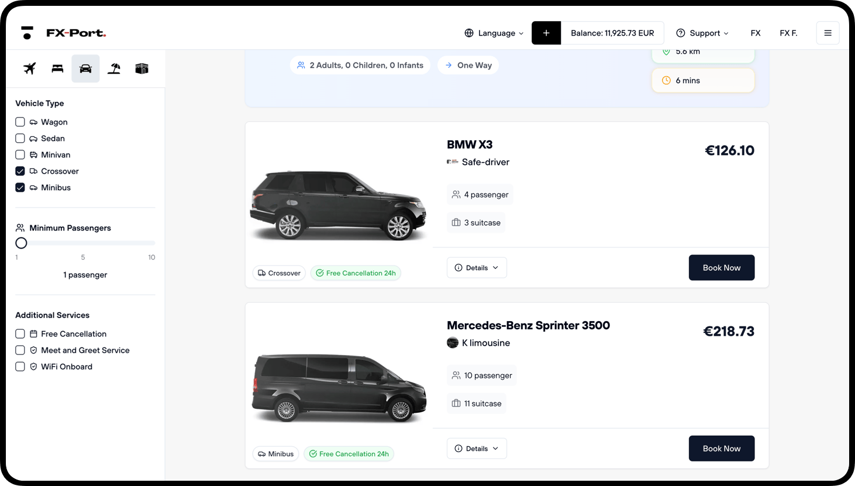Click the arrow icon beside One Way
The height and width of the screenshot is (486, 855).
point(449,65)
